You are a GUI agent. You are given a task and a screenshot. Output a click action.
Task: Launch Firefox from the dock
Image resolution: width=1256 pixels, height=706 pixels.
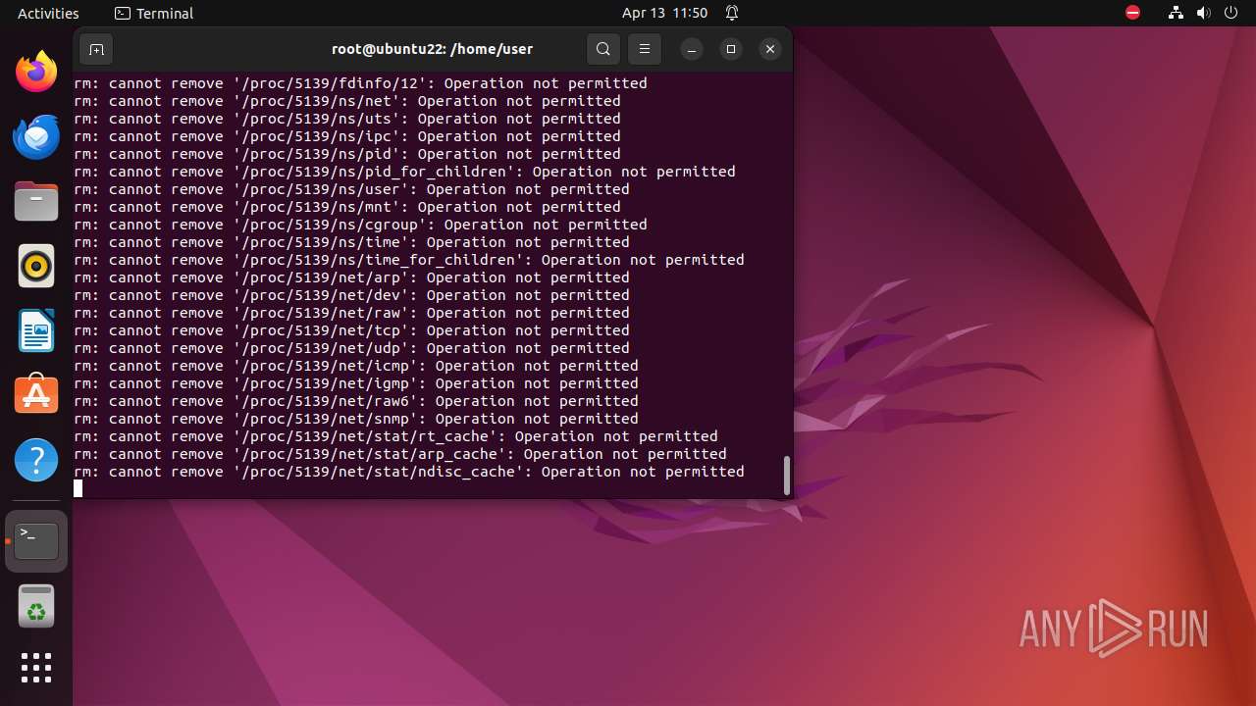[36, 72]
